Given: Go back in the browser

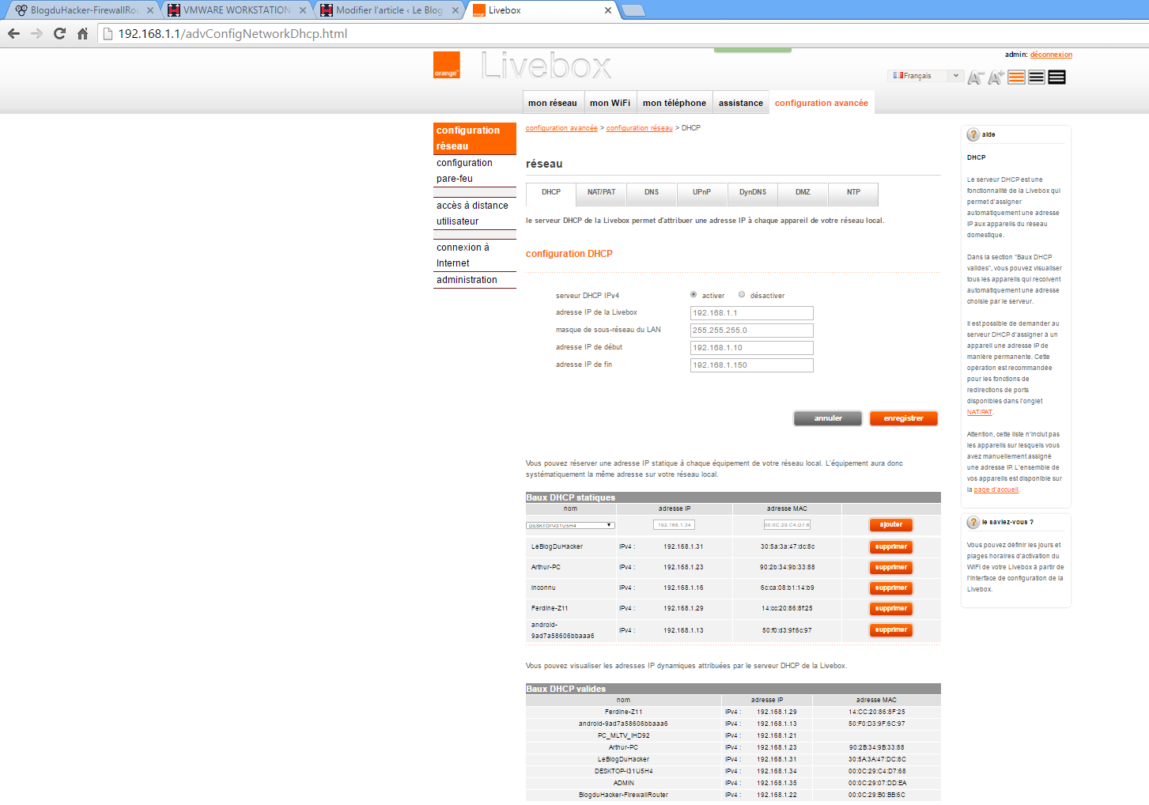Looking at the screenshot, I should 13,33.
